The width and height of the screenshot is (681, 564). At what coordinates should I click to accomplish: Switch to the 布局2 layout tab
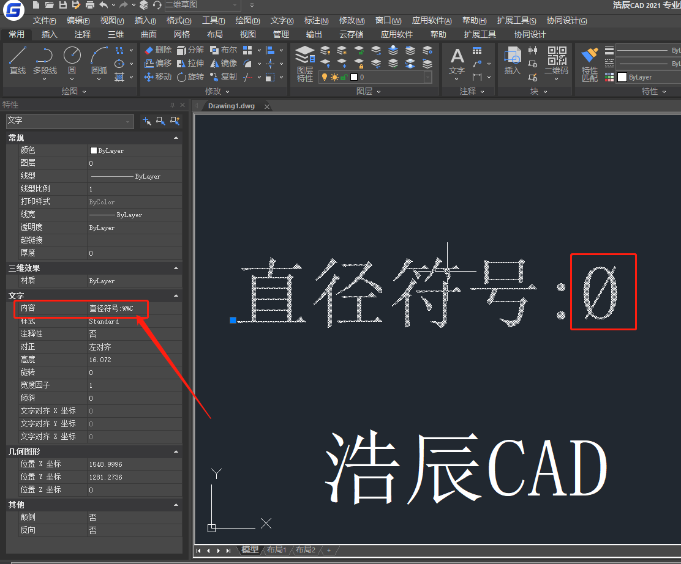click(x=306, y=550)
